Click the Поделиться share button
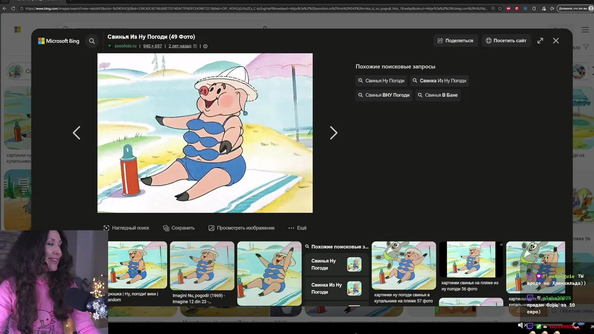Screen dimensions: 594x334 [x=455, y=40]
